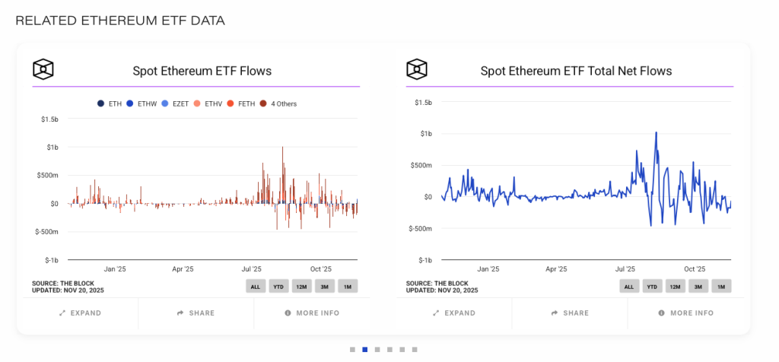Image resolution: width=779 pixels, height=362 pixels.
Task: Click info icon under Net Flows chart
Action: coord(662,313)
